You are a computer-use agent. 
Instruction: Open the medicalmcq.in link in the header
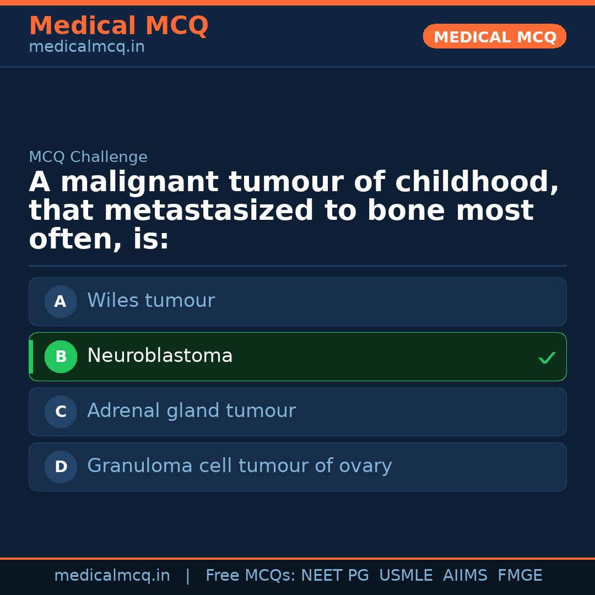pyautogui.click(x=86, y=46)
